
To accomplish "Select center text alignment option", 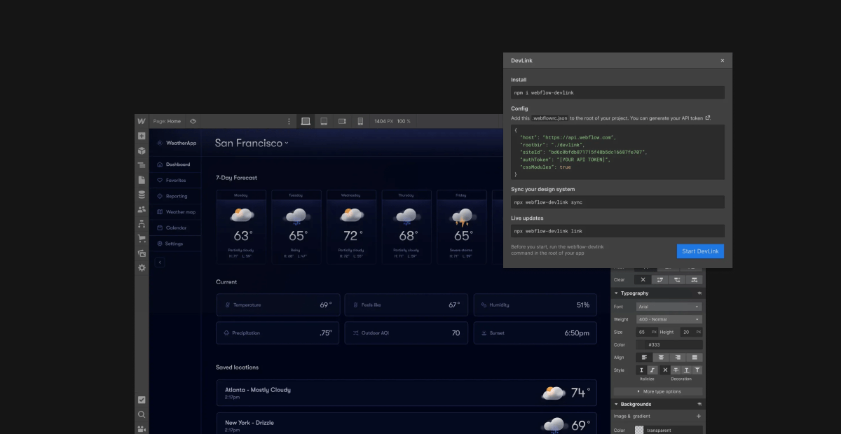I will [x=660, y=357].
